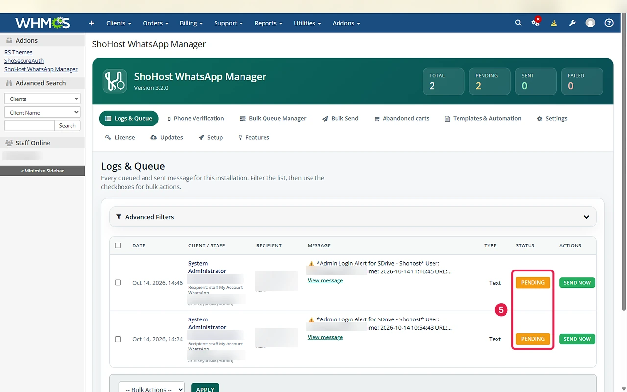Viewport: 627px width, 392px height.
Task: Click warning icon in 10:54:43 message row
Action: 311,319
